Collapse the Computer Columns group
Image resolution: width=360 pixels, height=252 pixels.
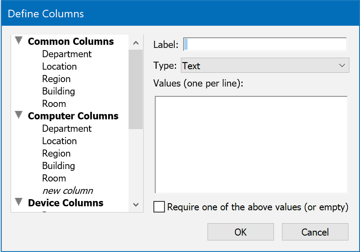coord(19,115)
